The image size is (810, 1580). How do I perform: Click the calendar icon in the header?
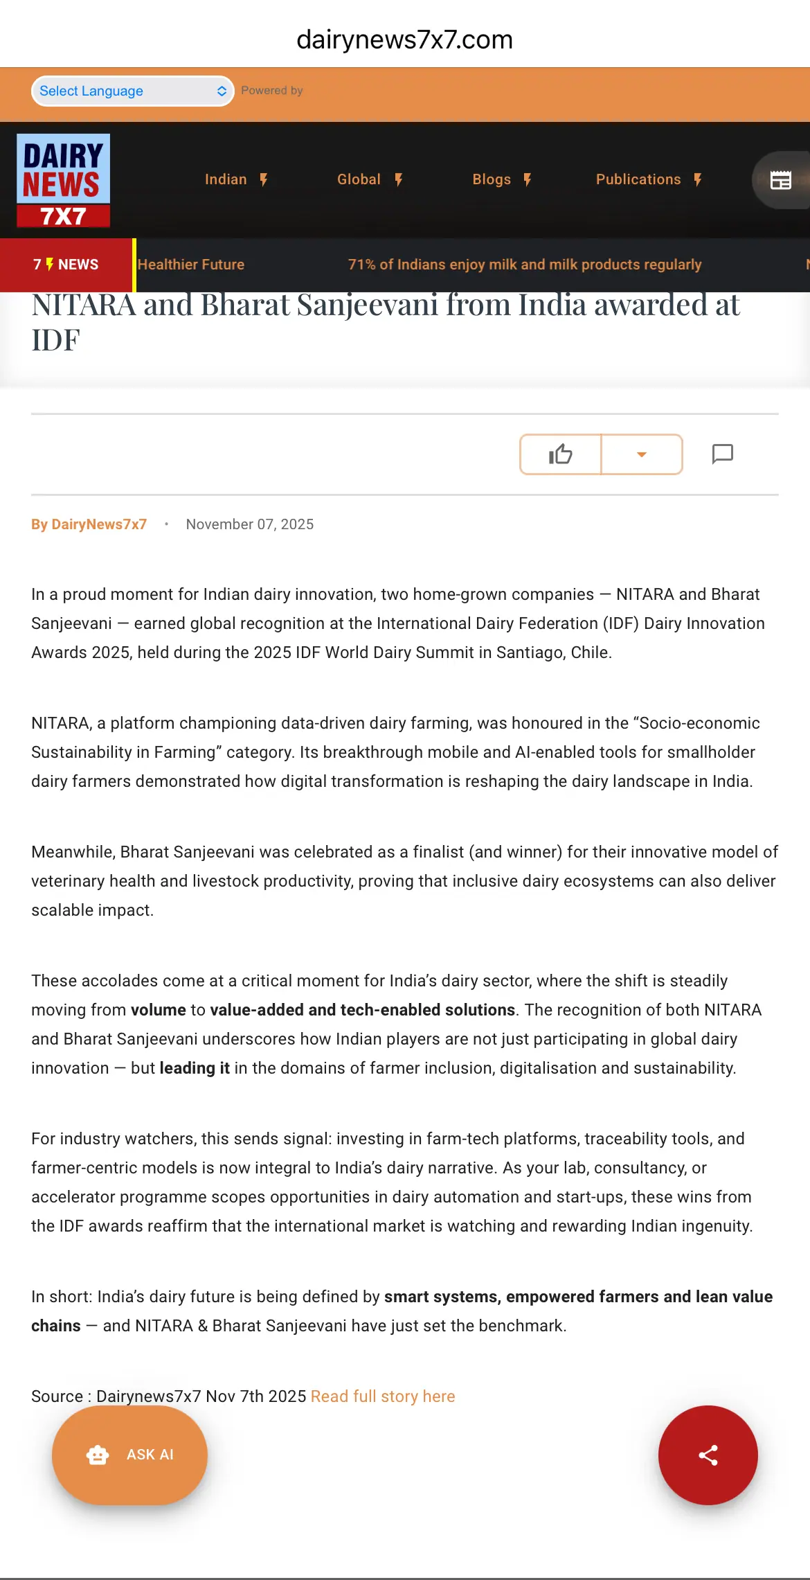[780, 180]
